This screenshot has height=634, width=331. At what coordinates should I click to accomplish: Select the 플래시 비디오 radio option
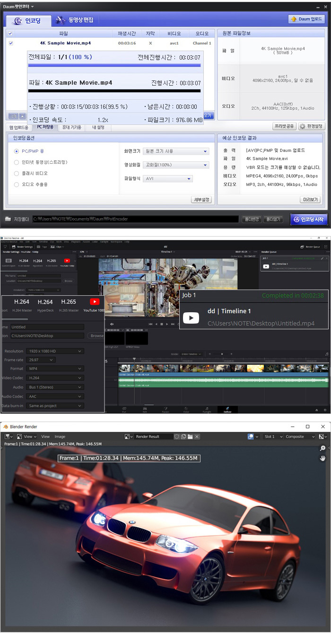pos(17,173)
